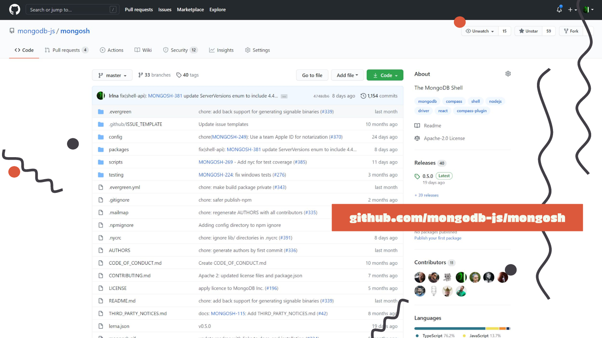Open the commits history clock icon
Viewport: 602px width, 338px height.
tap(363, 96)
